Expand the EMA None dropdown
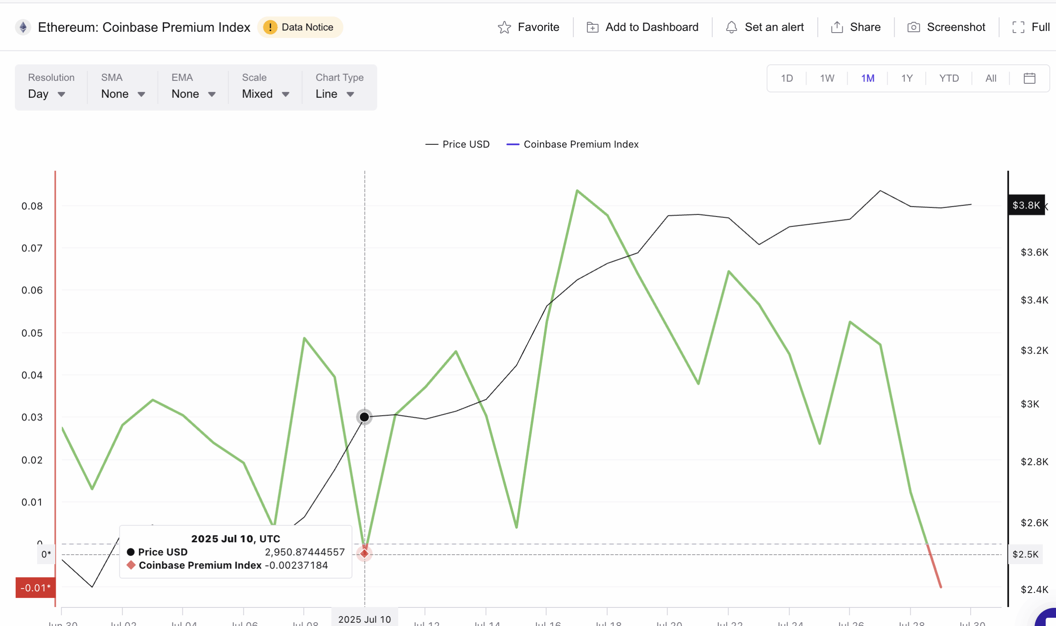Image resolution: width=1056 pixels, height=626 pixels. pos(193,94)
